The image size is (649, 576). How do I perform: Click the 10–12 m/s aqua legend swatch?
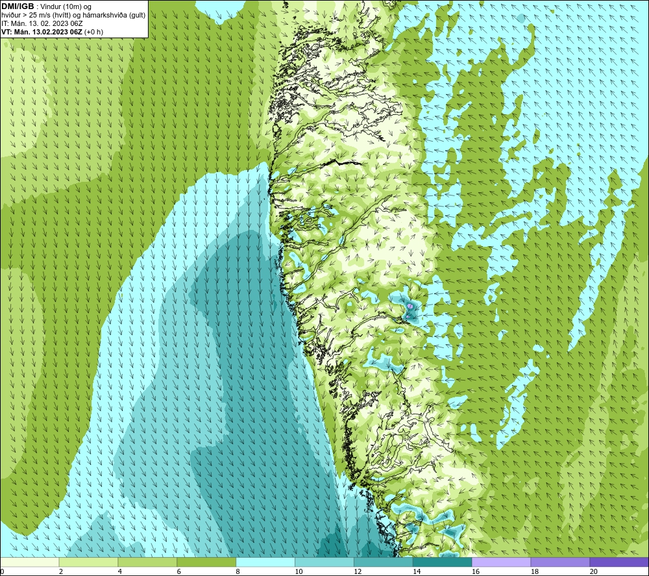pos(324,562)
